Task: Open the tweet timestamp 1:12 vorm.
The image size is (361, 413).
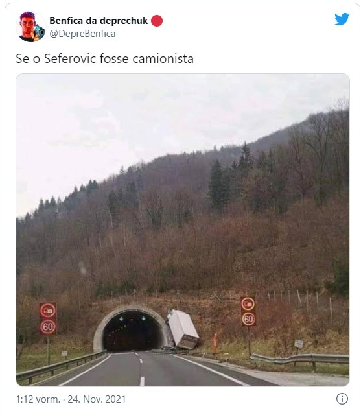Action: [x=38, y=399]
